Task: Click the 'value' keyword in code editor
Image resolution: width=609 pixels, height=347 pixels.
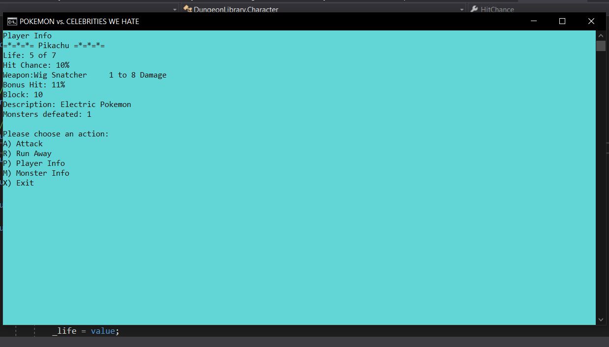Action: 102,331
